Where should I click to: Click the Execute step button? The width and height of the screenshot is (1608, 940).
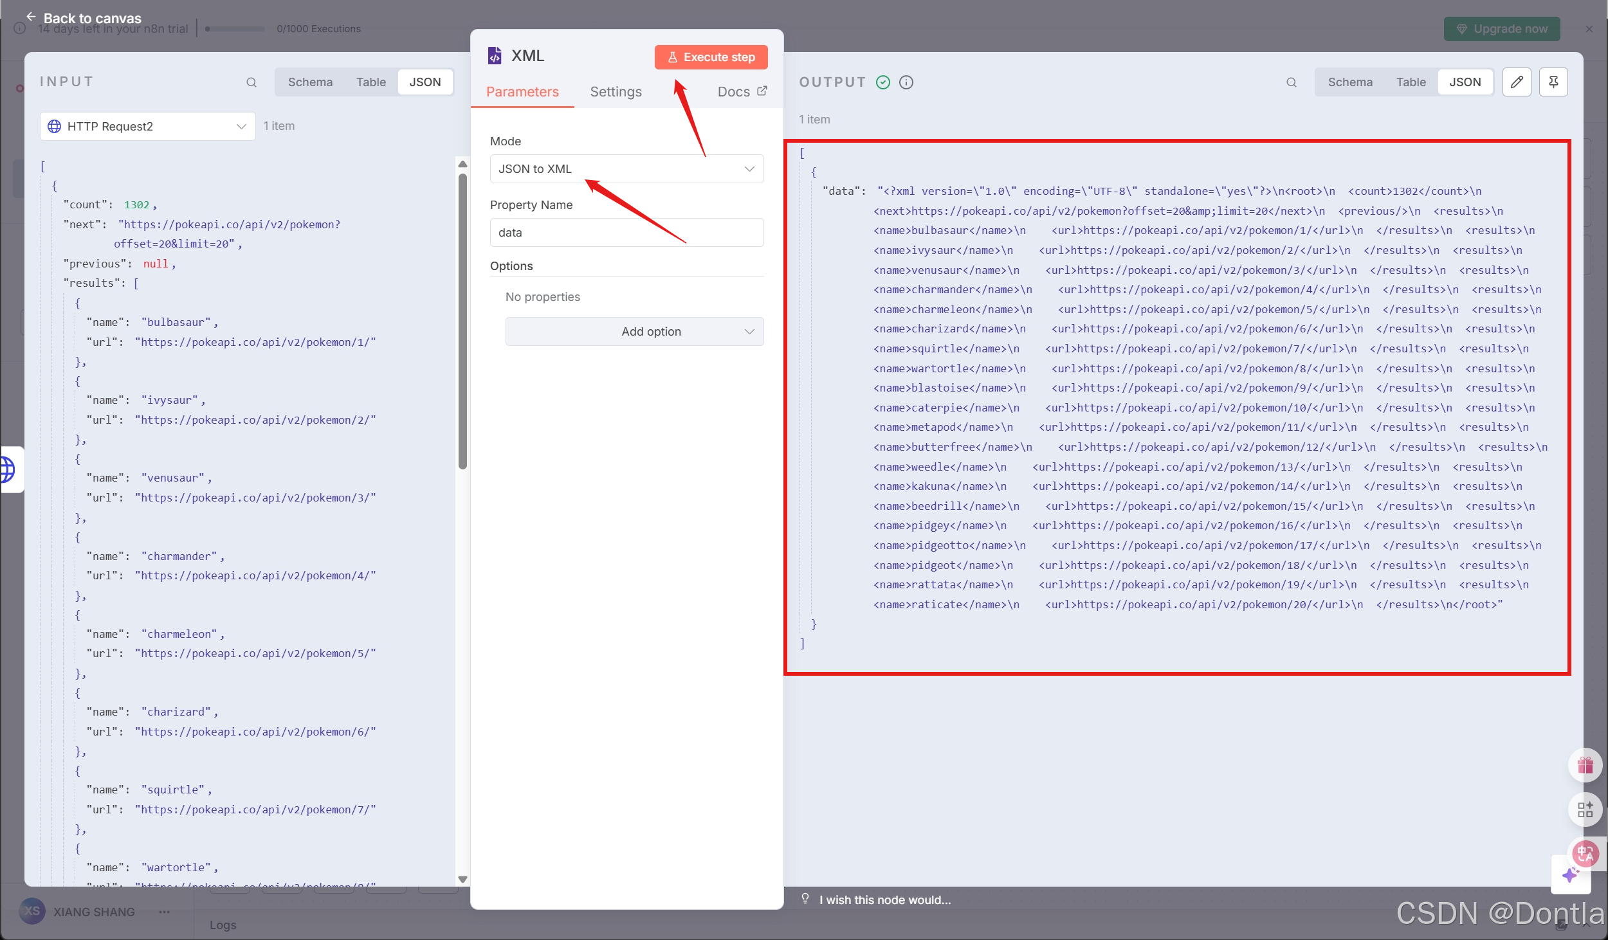pos(711,57)
